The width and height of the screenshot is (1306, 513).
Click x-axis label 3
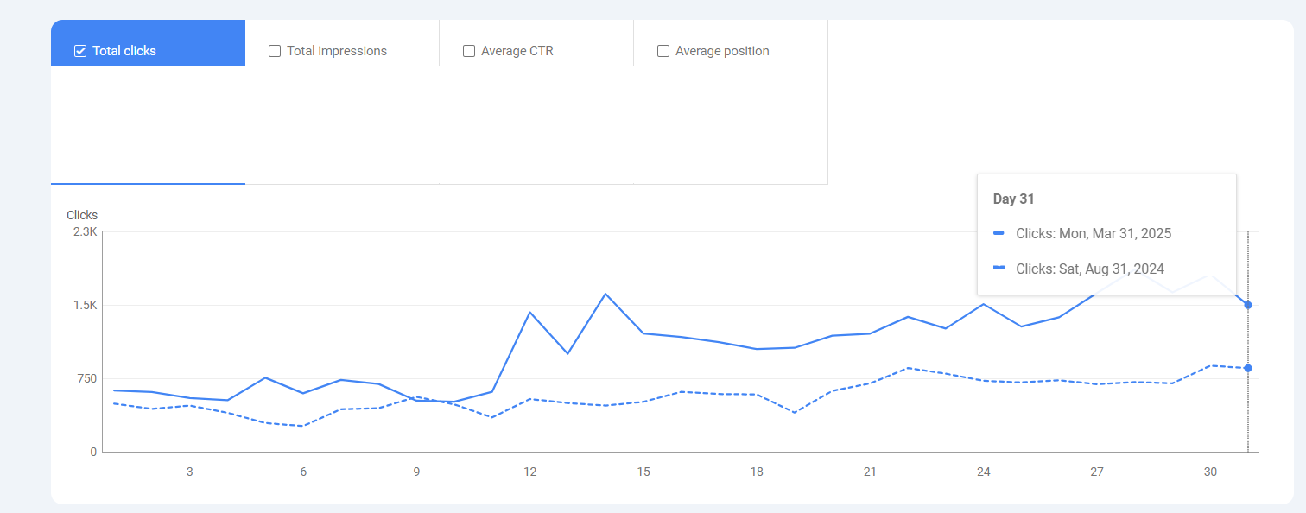tap(189, 472)
